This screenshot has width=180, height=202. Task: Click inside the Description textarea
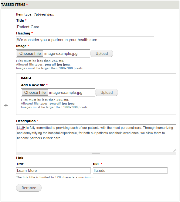(x=96, y=138)
